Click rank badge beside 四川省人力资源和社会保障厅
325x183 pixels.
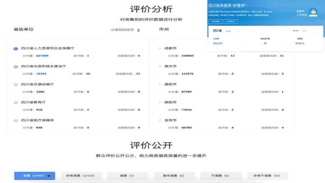16,48
